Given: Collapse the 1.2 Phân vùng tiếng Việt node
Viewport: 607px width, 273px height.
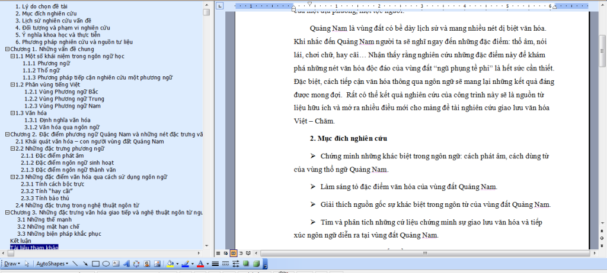Looking at the screenshot, I should coord(12,84).
